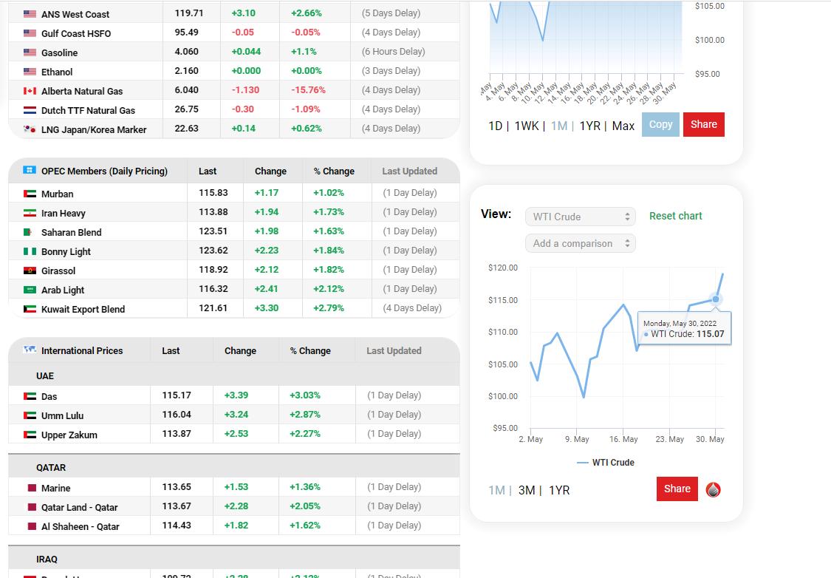The width and height of the screenshot is (831, 578).
Task: Select 1M range on WTI Crude chart
Action: tap(496, 491)
